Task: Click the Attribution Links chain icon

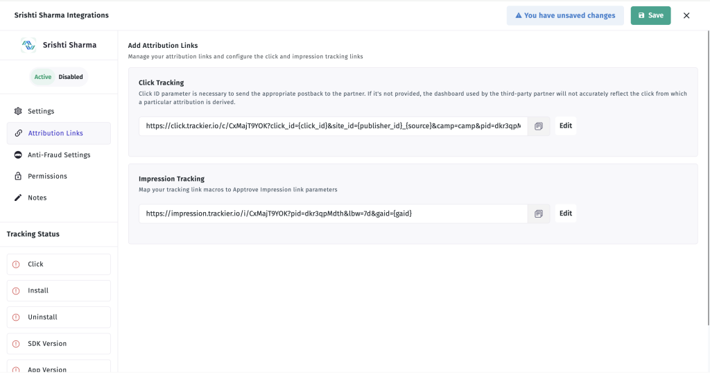Action: tap(18, 133)
